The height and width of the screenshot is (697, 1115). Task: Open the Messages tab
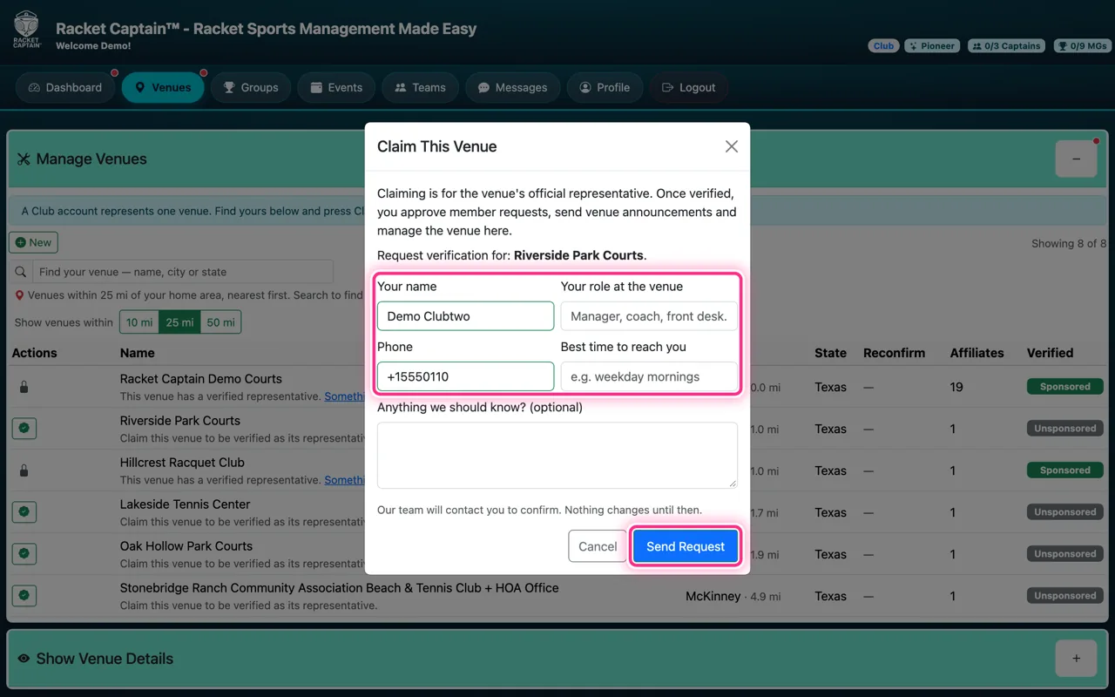[x=512, y=87]
